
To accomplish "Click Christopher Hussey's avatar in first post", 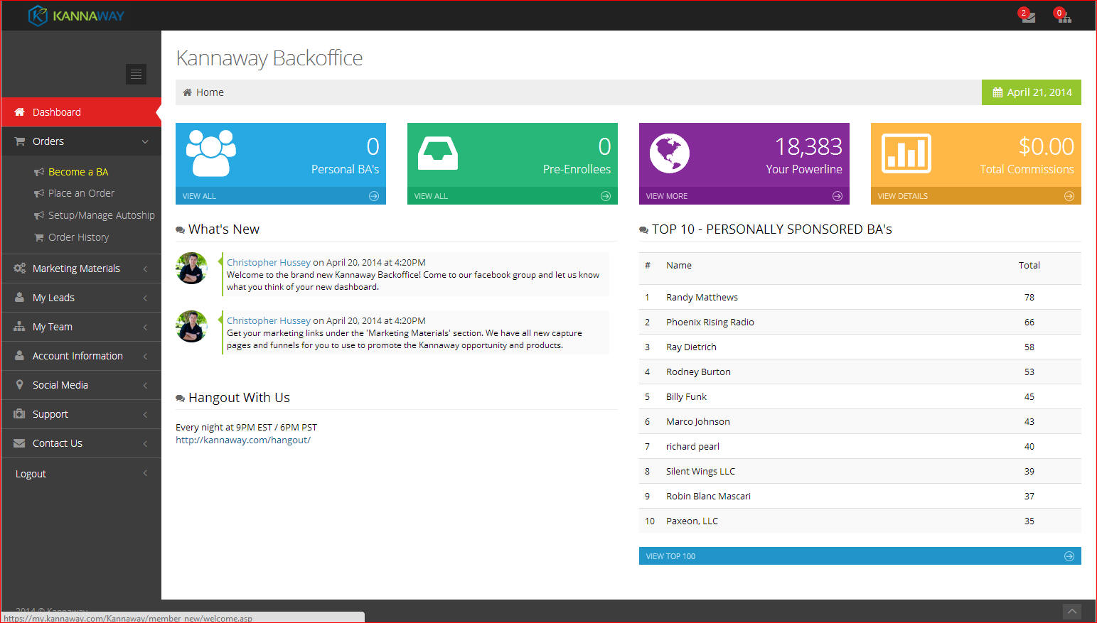I will pos(191,269).
